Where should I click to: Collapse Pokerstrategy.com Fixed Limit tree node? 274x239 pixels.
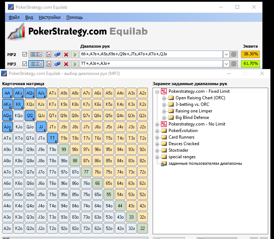tap(157, 92)
